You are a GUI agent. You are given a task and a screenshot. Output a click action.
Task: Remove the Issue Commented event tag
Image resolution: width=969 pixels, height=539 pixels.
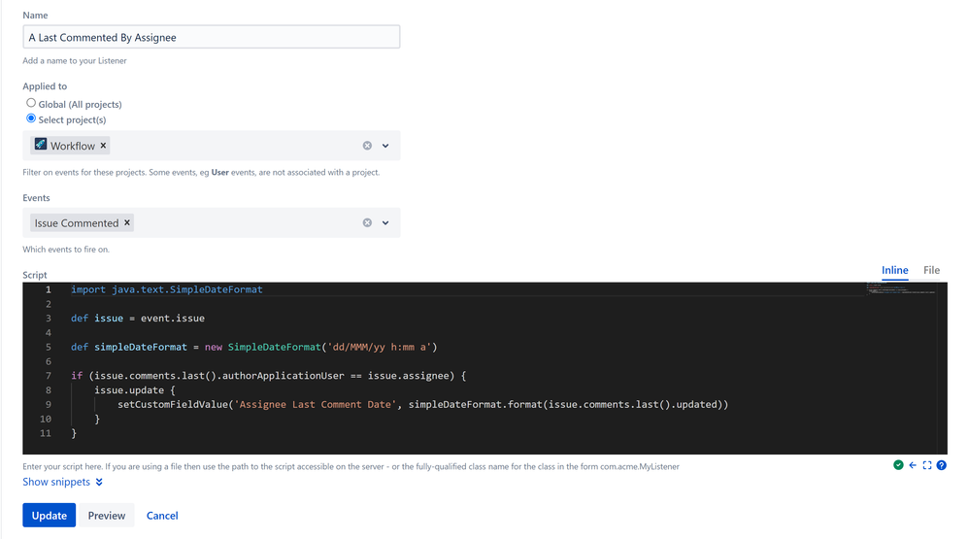[x=126, y=222]
